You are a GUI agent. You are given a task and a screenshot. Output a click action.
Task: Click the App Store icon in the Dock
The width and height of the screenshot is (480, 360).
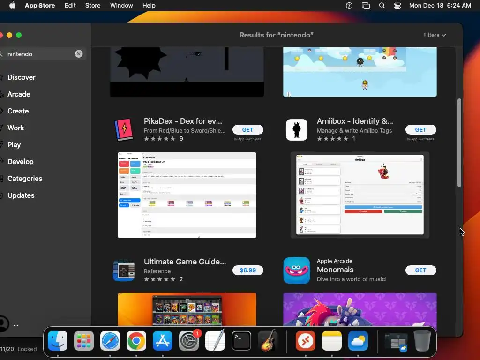click(163, 341)
